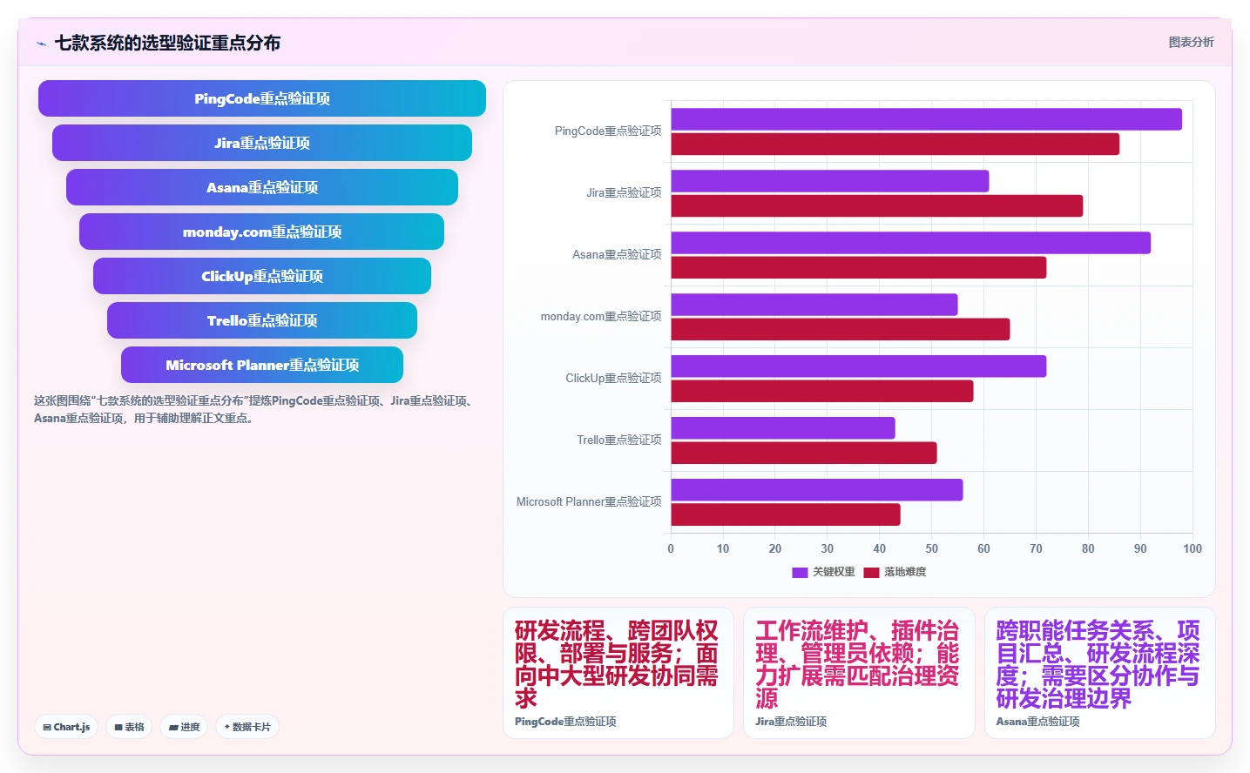Select the Trello重点验证项 funnel bar
Viewport: 1250px width, 773px height.
coord(262,320)
